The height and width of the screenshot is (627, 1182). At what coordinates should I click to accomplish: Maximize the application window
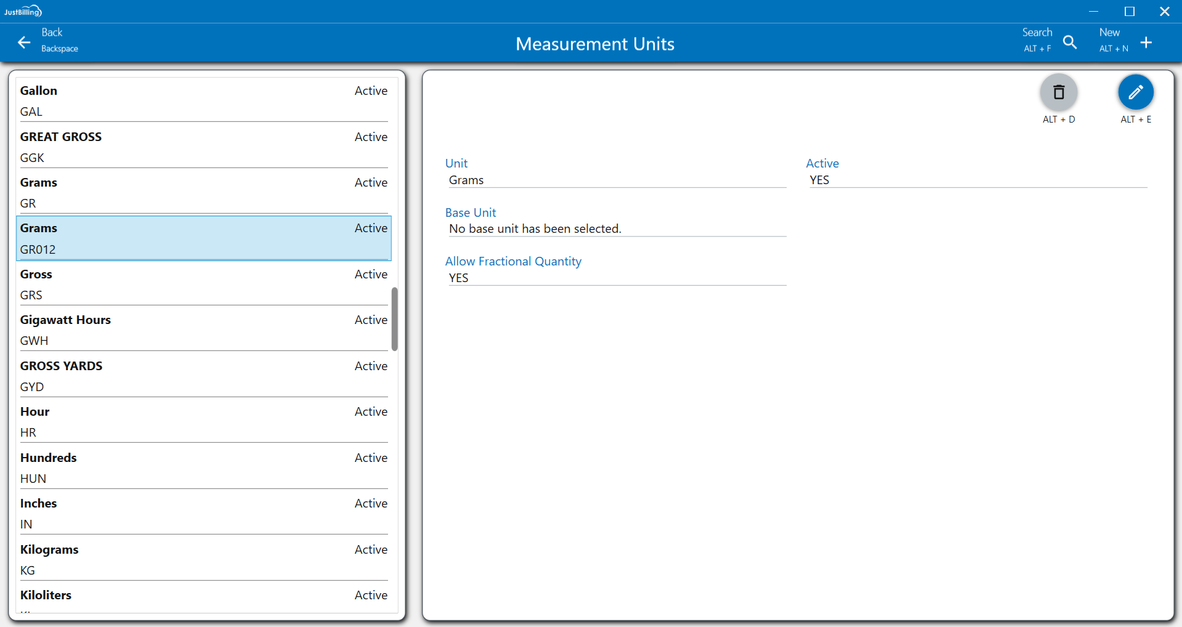(1129, 11)
